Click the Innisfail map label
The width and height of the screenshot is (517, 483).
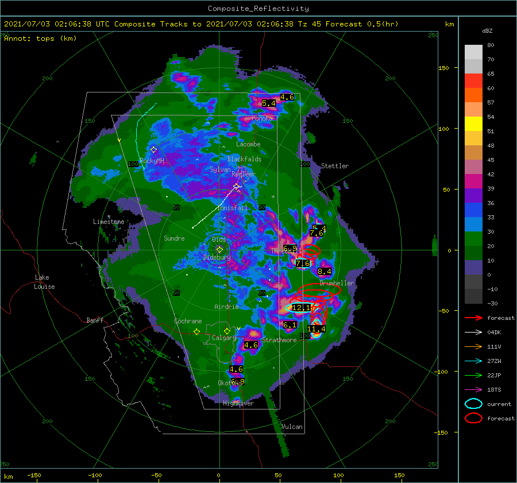(232, 208)
